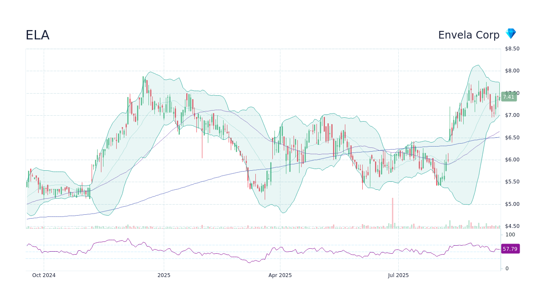Click the 7.41 current price label
This screenshot has height=305, width=543.
pos(509,97)
